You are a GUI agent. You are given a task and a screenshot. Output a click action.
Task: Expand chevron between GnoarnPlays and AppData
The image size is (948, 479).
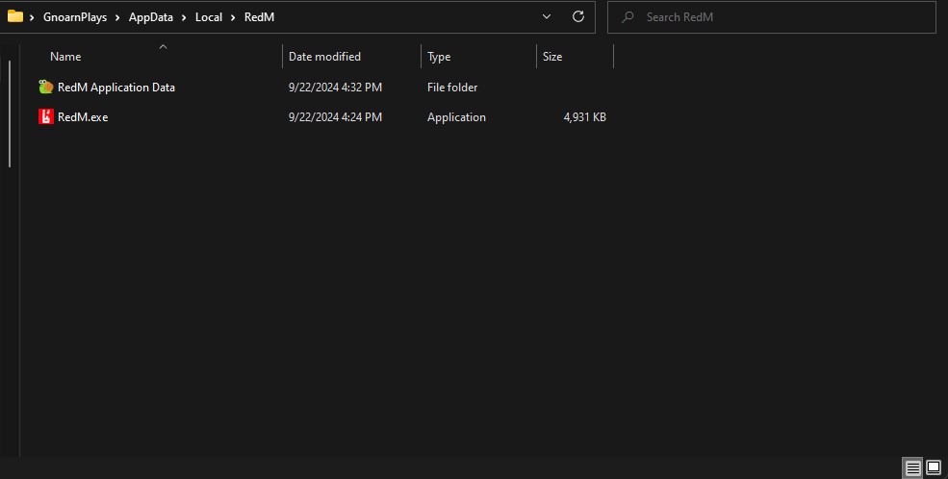(x=117, y=17)
